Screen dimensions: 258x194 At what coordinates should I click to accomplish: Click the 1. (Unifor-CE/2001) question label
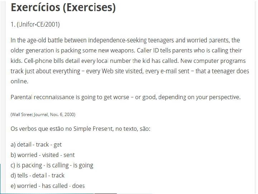click(x=35, y=24)
